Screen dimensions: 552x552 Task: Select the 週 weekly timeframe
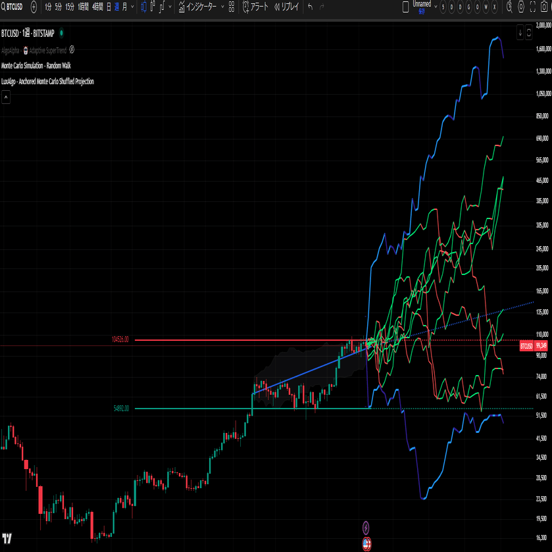coord(117,7)
